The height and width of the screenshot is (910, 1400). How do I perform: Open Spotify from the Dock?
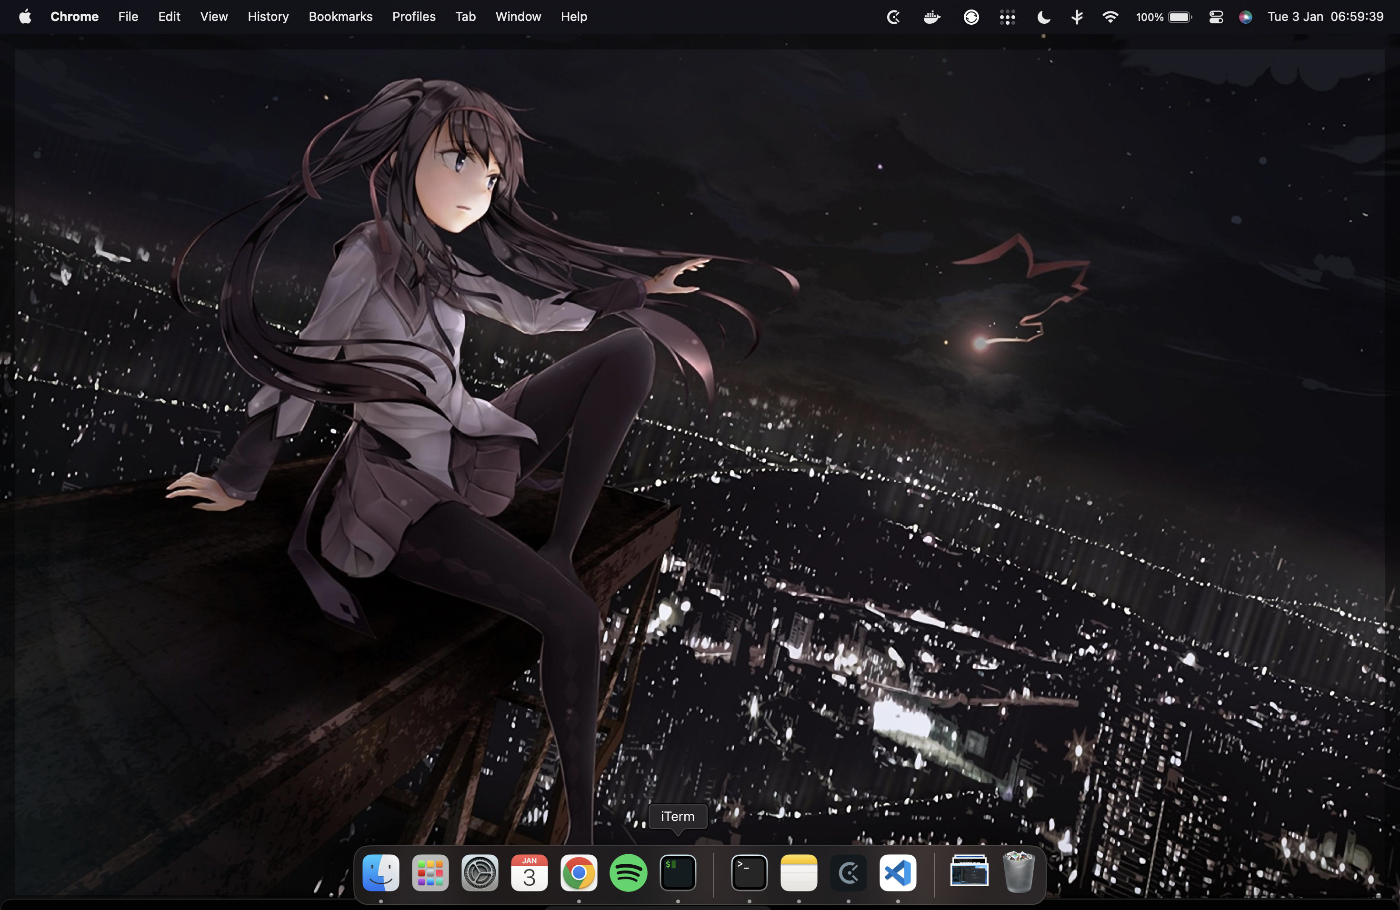point(628,872)
